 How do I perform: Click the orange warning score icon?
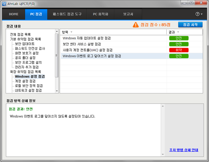(x=136, y=25)
